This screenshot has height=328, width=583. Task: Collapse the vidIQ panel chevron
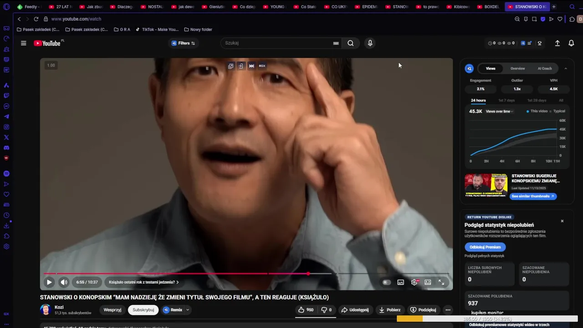(x=566, y=68)
